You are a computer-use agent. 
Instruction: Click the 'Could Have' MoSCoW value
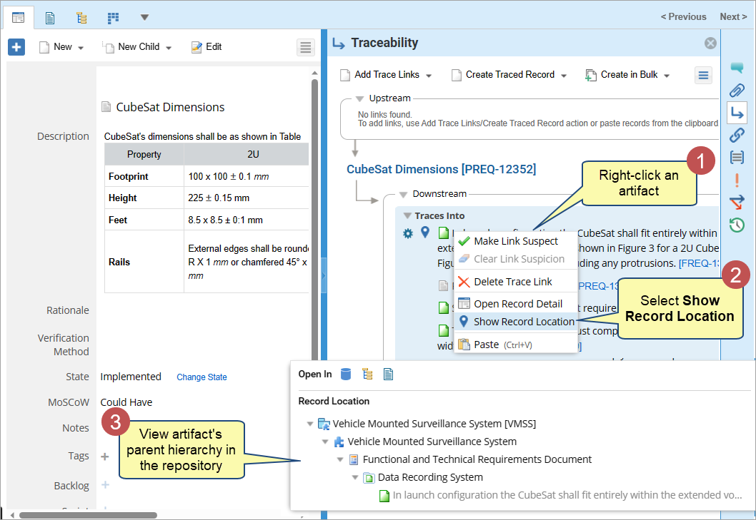pyautogui.click(x=126, y=402)
